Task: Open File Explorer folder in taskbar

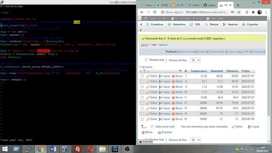Action: pos(102,149)
